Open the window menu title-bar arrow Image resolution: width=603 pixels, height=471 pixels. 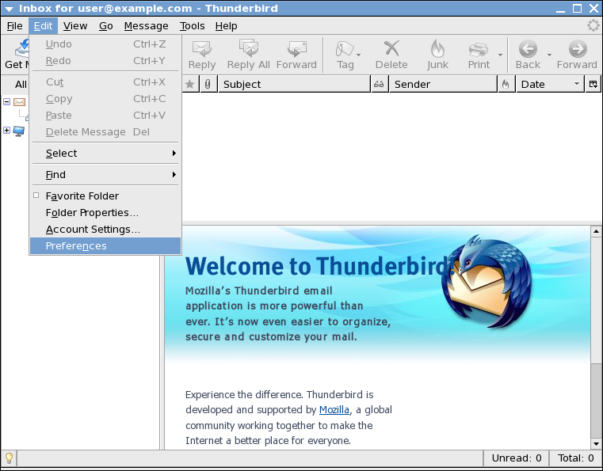[x=9, y=9]
